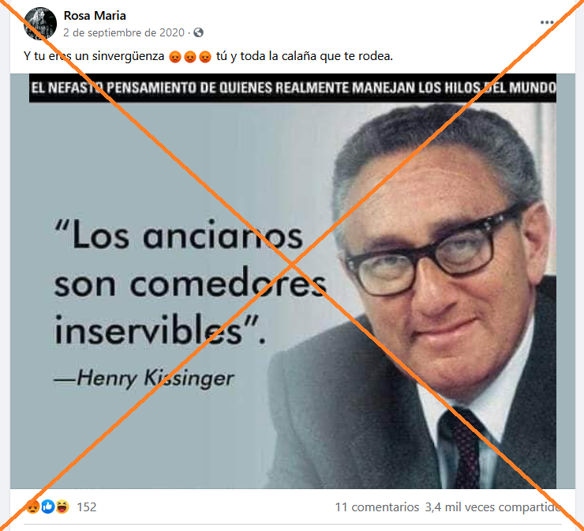The image size is (584, 531).
Task: Open the 2 de septiembre de 2020 timestamp
Action: click(x=124, y=33)
